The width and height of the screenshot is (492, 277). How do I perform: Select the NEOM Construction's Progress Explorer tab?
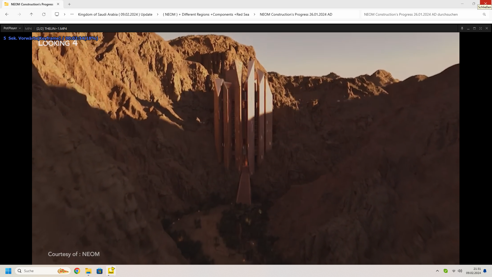32,4
